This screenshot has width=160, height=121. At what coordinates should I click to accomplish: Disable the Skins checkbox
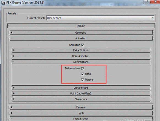pyautogui.click(x=82, y=74)
